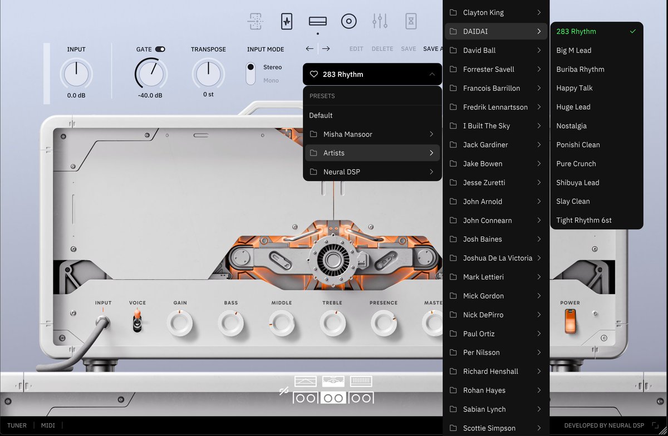Select the third cabinet thumbnail
The image size is (668, 436).
click(361, 398)
